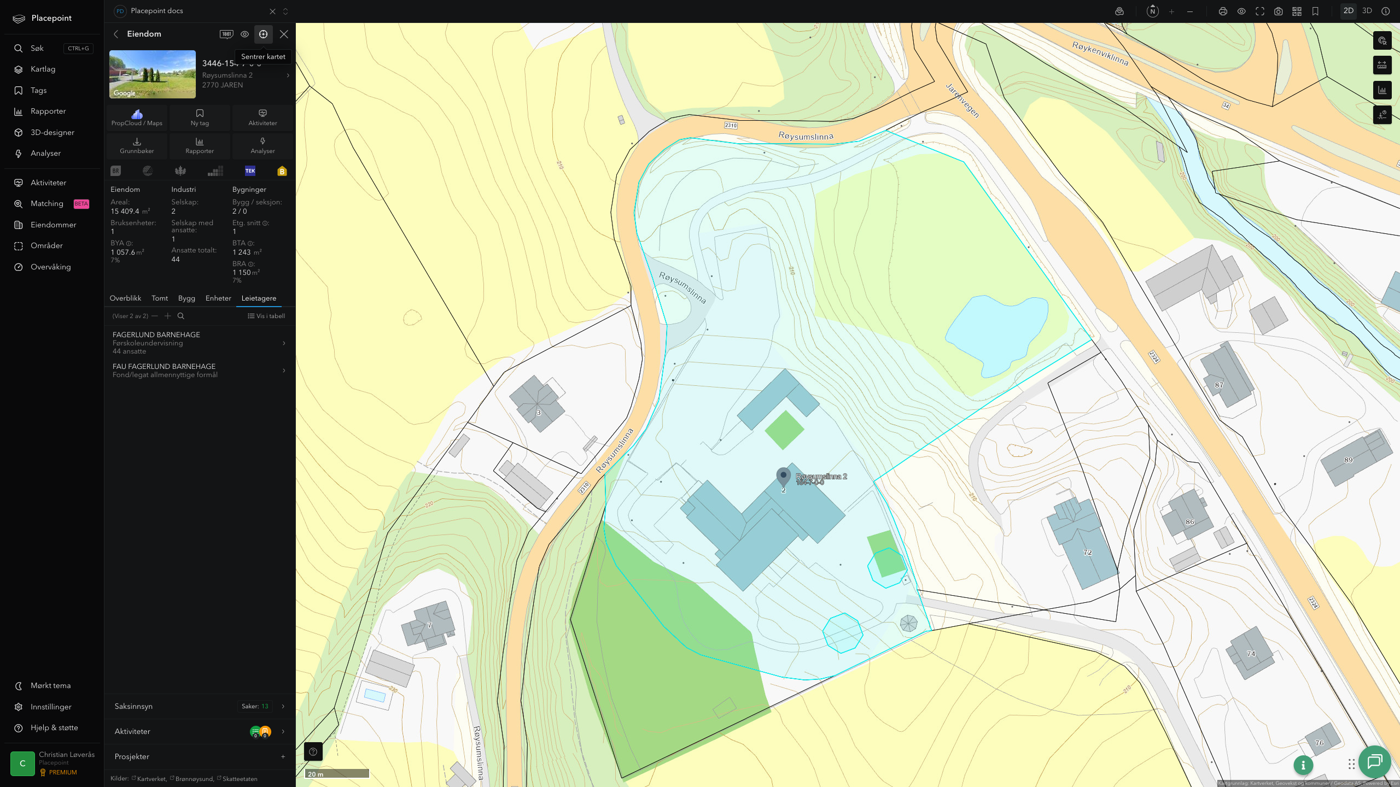Open PropCloud / Maps
The image size is (1400, 787).
137,118
